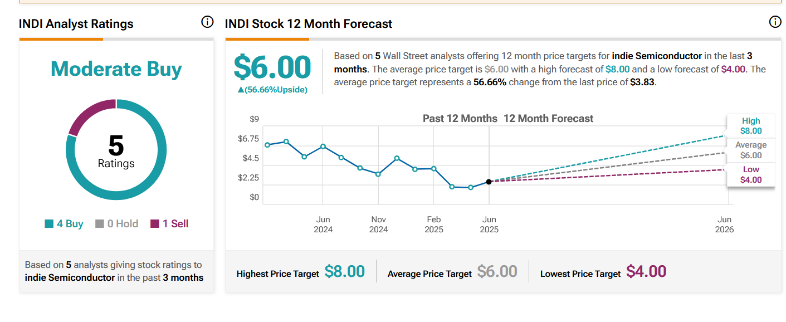Click the High $8.00 forecast label
Screen dimensions: 786x322
pos(750,126)
